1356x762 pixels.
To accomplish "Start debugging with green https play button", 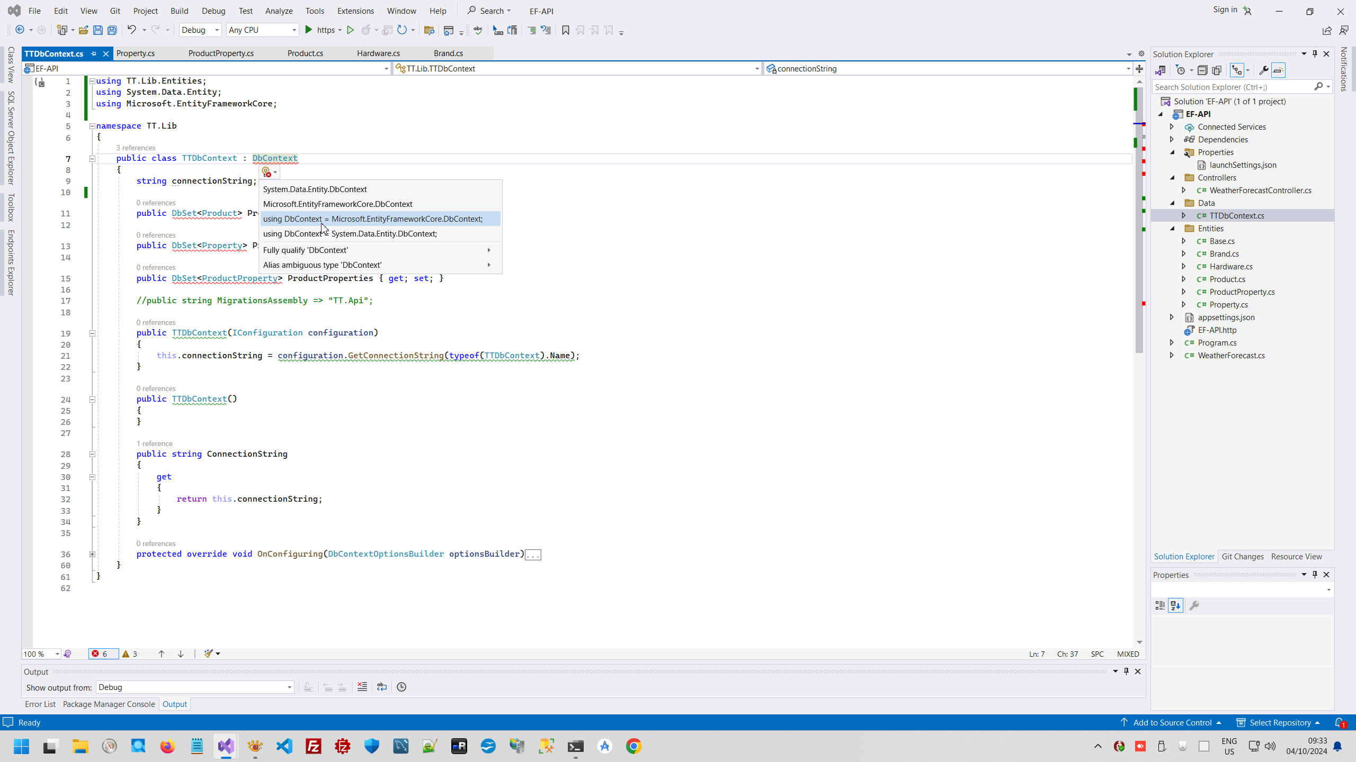I will (309, 30).
